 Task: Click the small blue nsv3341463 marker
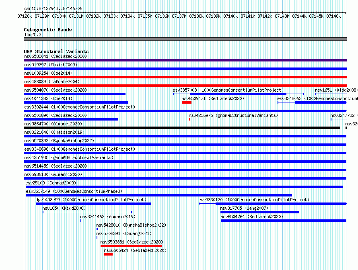click(x=81, y=221)
